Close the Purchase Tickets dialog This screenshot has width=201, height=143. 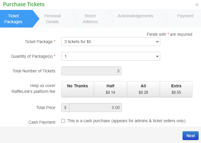197,5
